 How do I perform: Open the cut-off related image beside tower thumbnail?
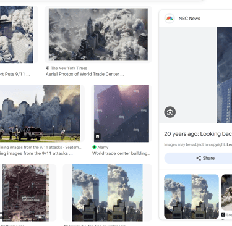coord(226,193)
